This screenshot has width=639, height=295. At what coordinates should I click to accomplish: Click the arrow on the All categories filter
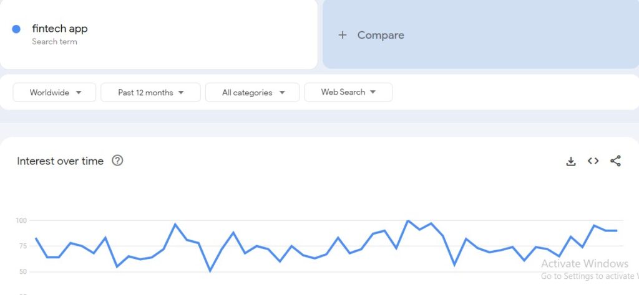click(x=282, y=93)
